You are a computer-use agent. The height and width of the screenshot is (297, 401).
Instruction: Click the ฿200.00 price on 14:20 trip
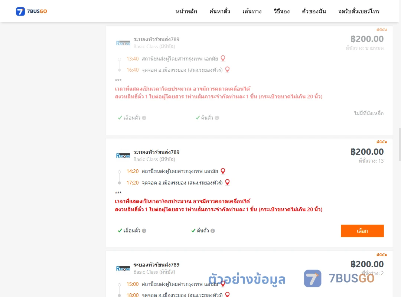pos(367,151)
